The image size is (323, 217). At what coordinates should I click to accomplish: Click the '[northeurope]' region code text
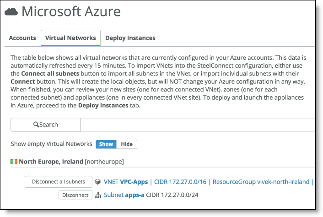coord(104,162)
